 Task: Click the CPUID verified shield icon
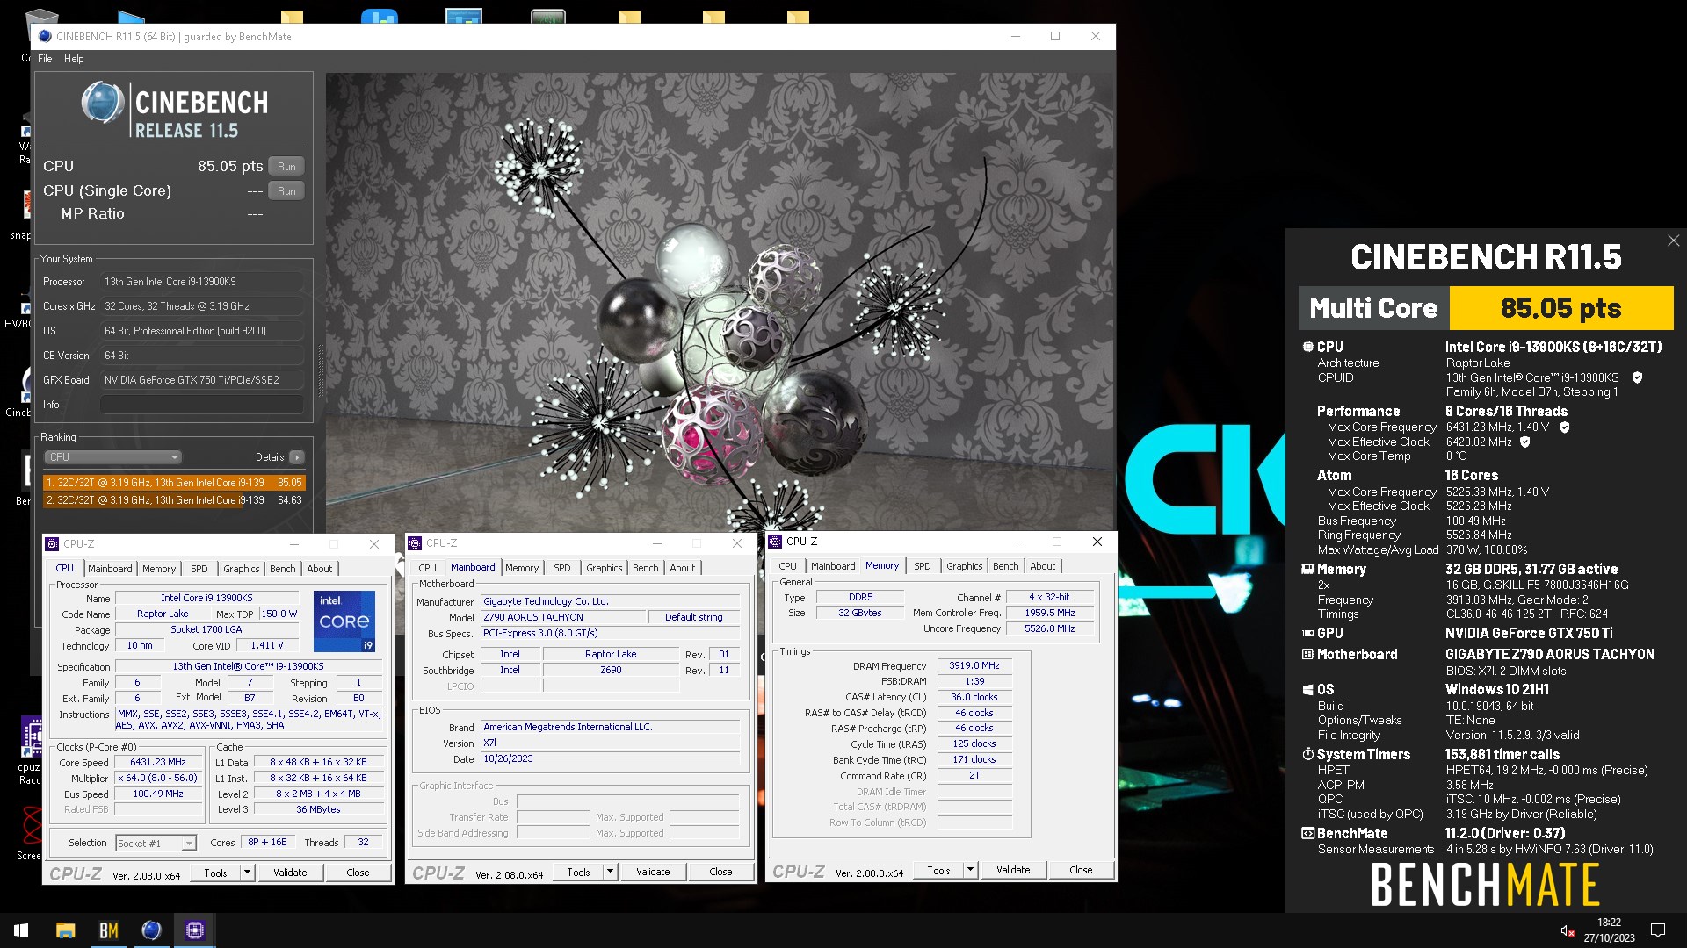click(1637, 377)
